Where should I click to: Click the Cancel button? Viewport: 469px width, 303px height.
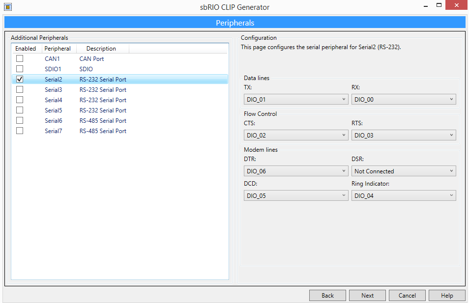(x=407, y=295)
